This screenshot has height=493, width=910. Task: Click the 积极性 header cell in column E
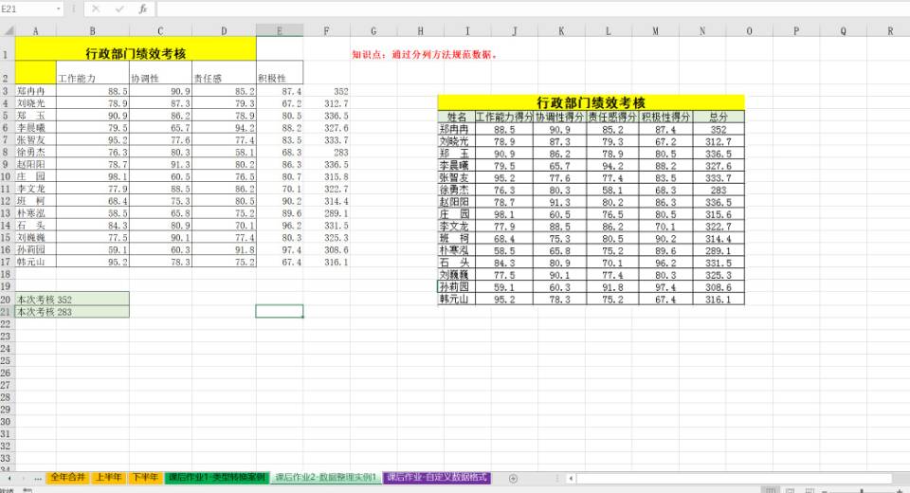[x=279, y=73]
